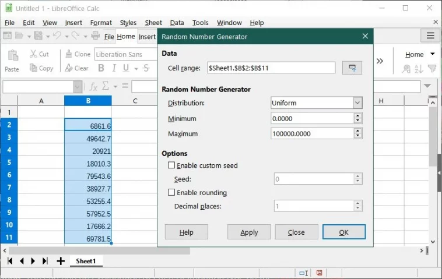Click the Print icon in toolbar
Viewport: 442px width, 279px height.
click(96, 36)
